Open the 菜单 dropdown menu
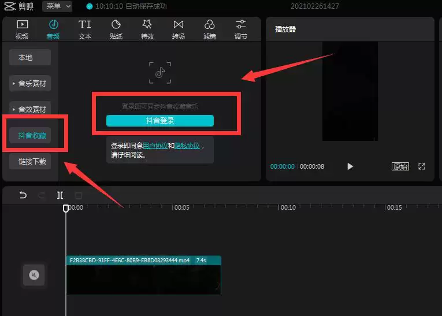The width and height of the screenshot is (442, 316). tap(58, 6)
